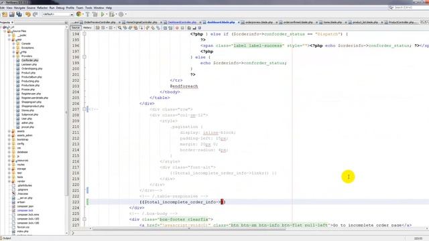The width and height of the screenshot is (429, 241).
Task: Expand the routes folder in the tree
Action: [9, 165]
